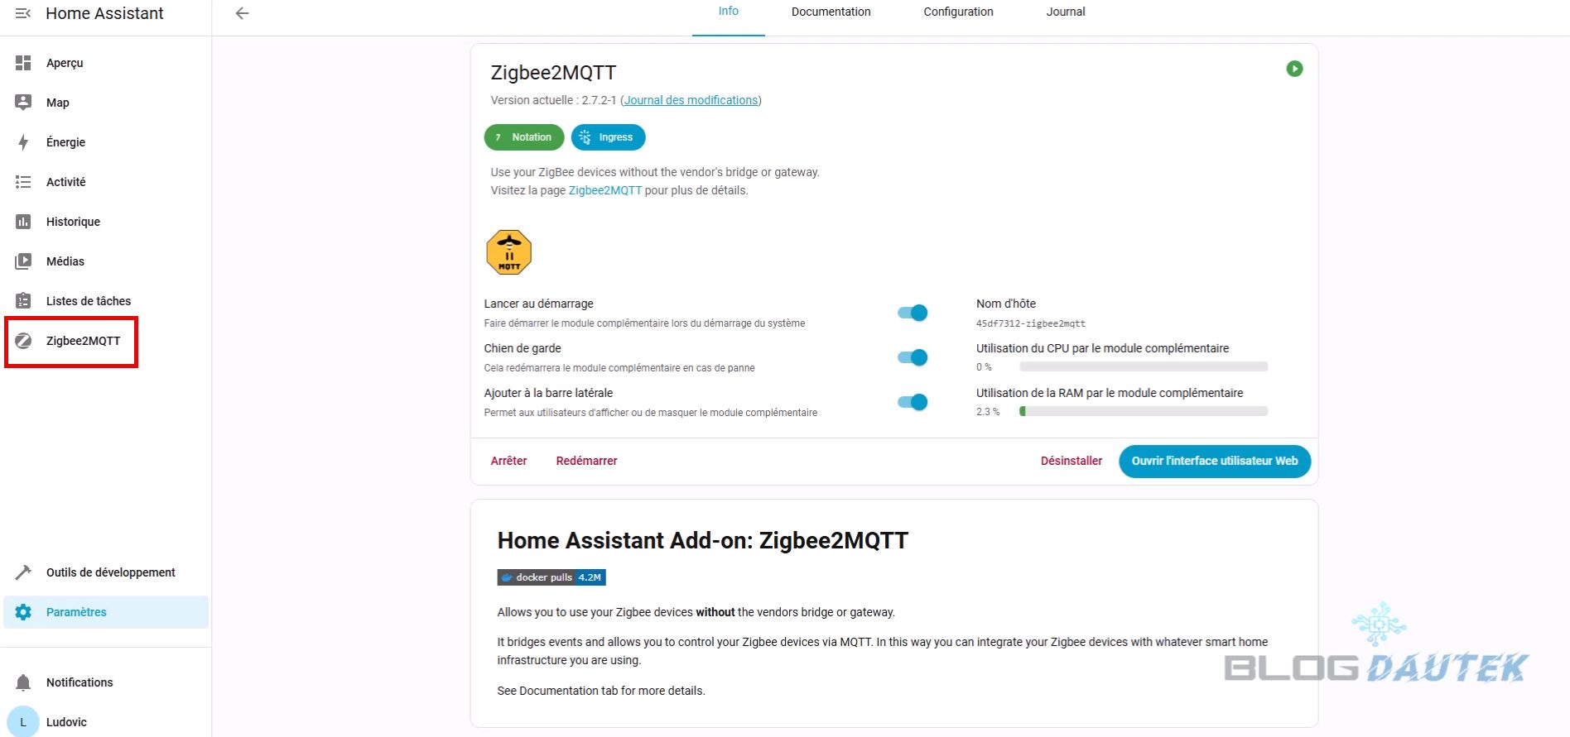Click the back arrow icon

pos(242,13)
